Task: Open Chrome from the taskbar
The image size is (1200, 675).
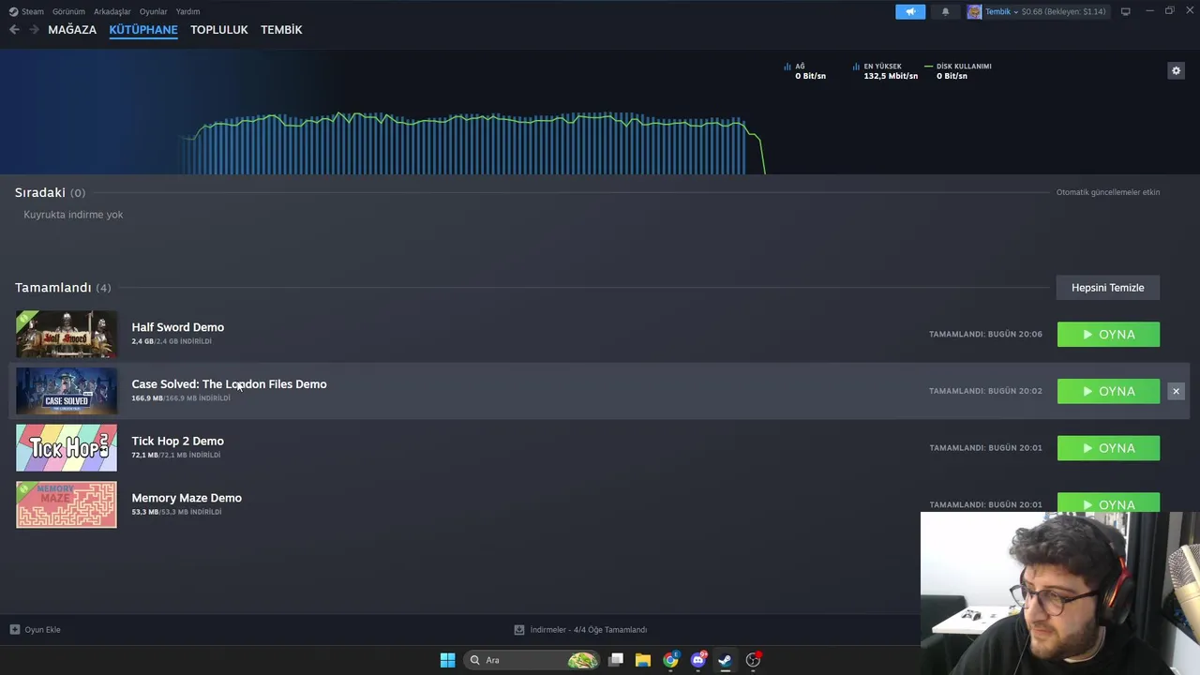Action: (x=670, y=660)
